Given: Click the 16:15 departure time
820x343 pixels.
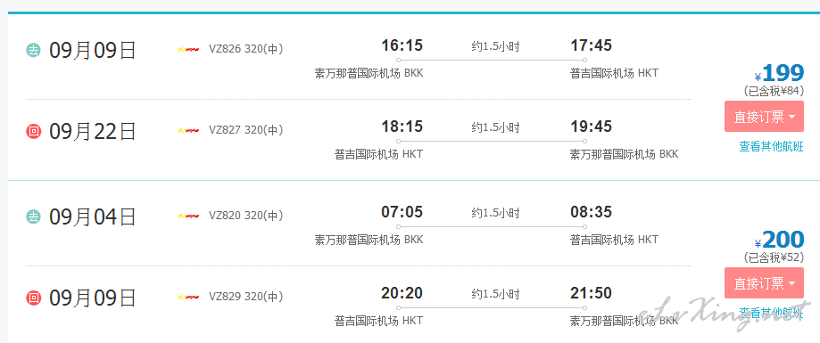Looking at the screenshot, I should (402, 45).
